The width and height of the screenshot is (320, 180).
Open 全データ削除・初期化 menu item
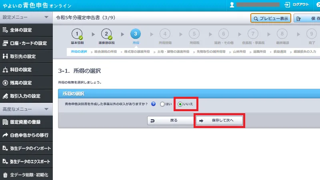pyautogui.click(x=26, y=175)
